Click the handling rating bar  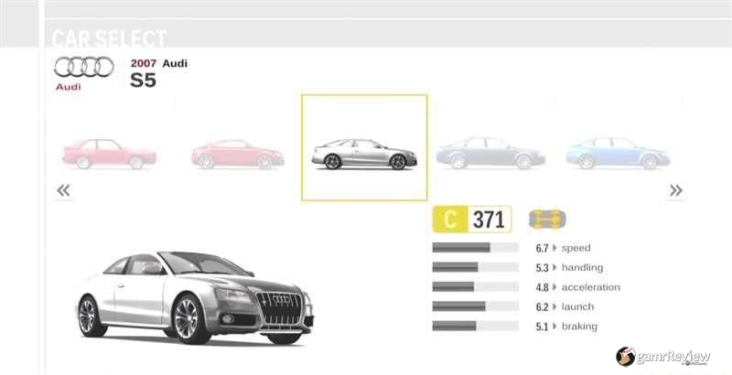475,267
